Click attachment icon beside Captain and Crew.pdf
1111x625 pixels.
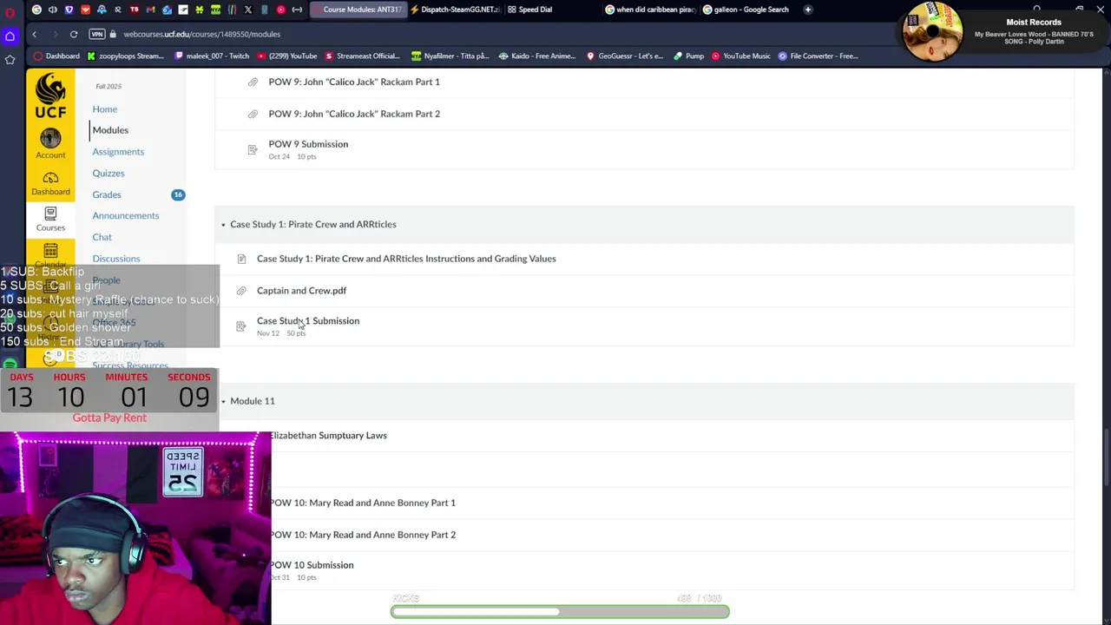[x=241, y=291]
